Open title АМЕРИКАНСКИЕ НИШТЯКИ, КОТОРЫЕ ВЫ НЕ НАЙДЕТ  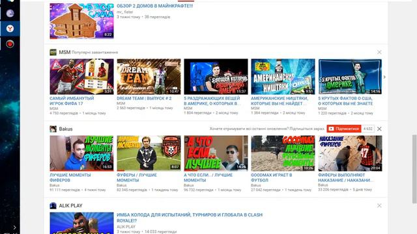coord(280,101)
